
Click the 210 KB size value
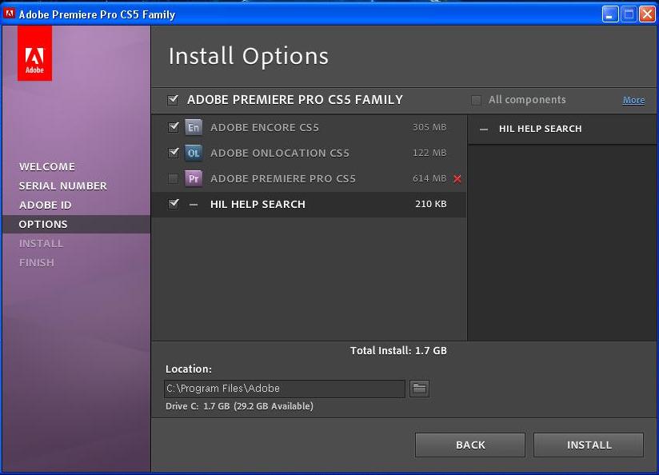coord(430,204)
